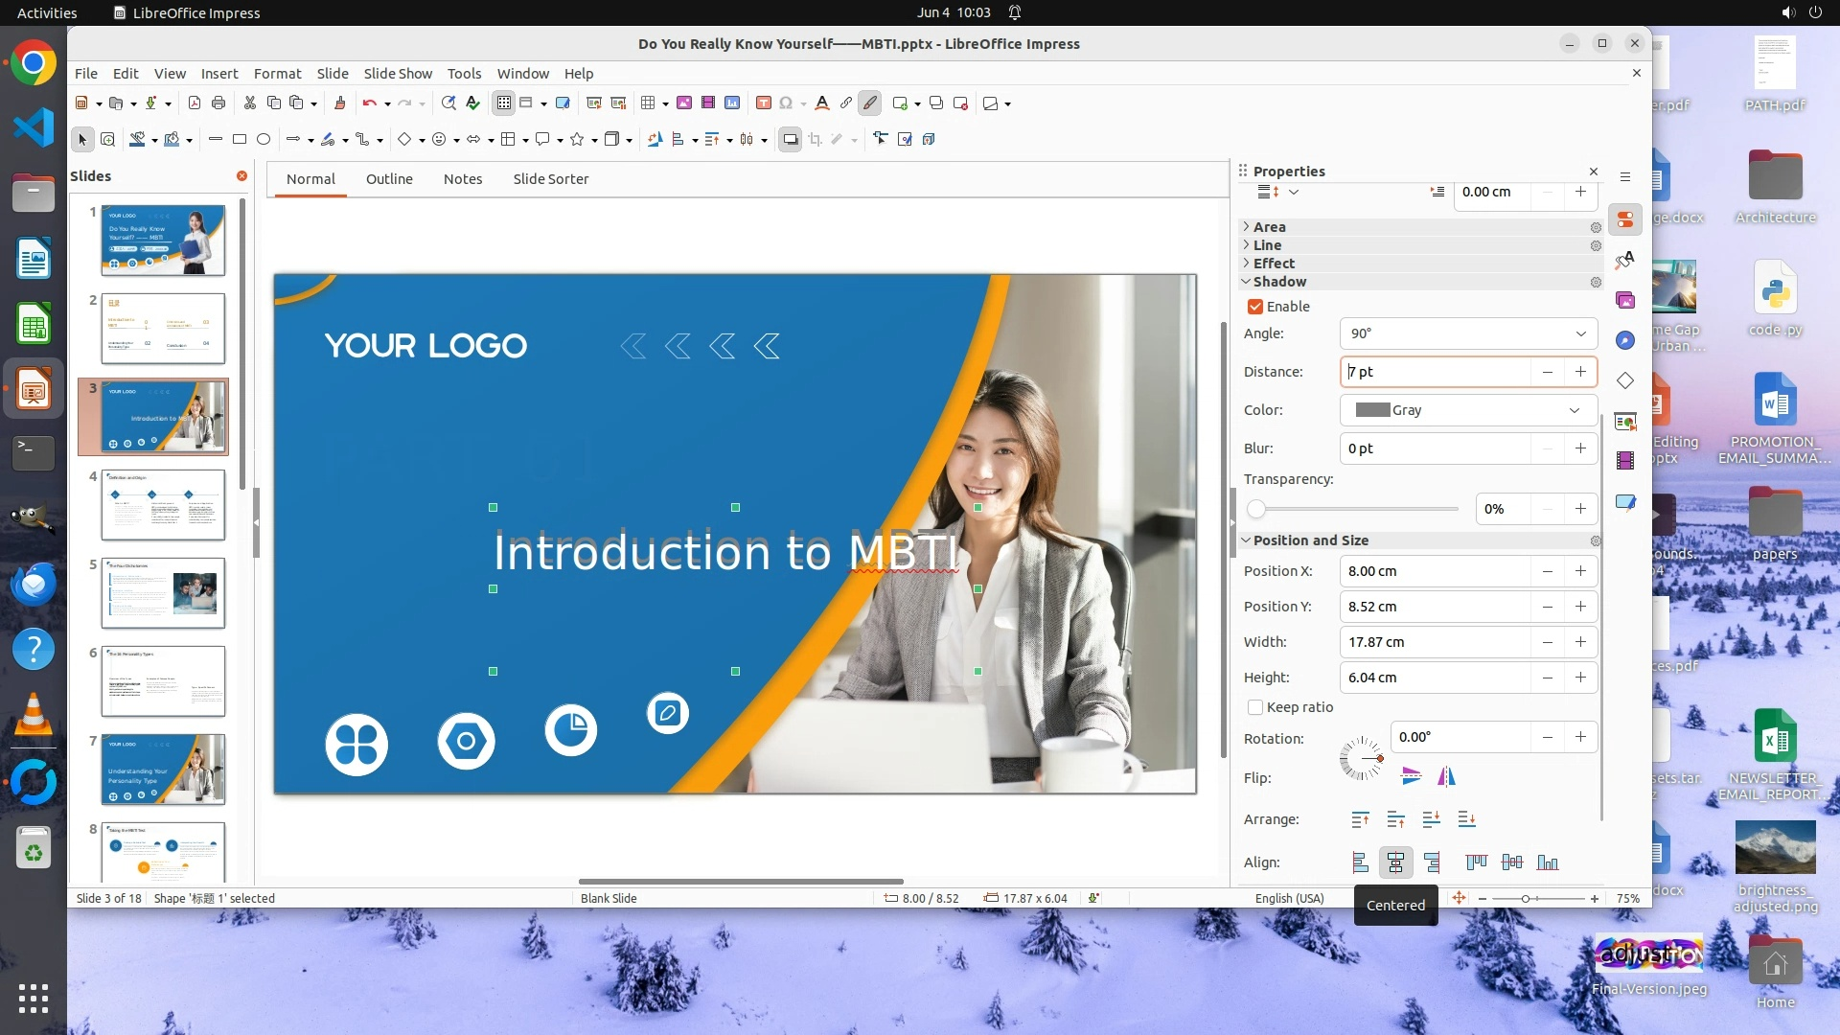
Task: Open the Slide Show menu
Action: click(x=398, y=74)
